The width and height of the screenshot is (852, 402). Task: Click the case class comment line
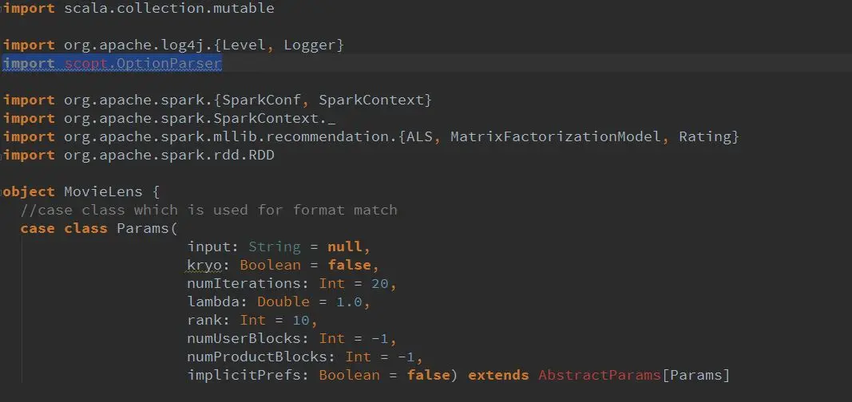pyautogui.click(x=209, y=210)
